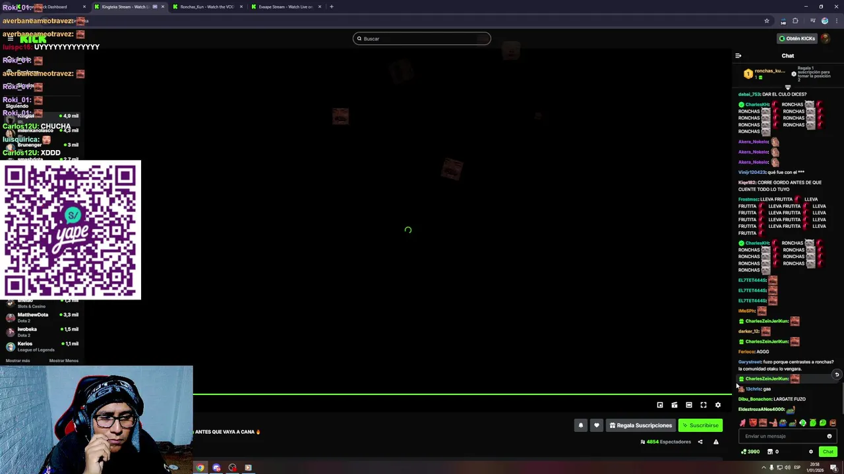Viewport: 844px width, 474px height.
Task: Open the chat shop icon
Action: click(770, 452)
